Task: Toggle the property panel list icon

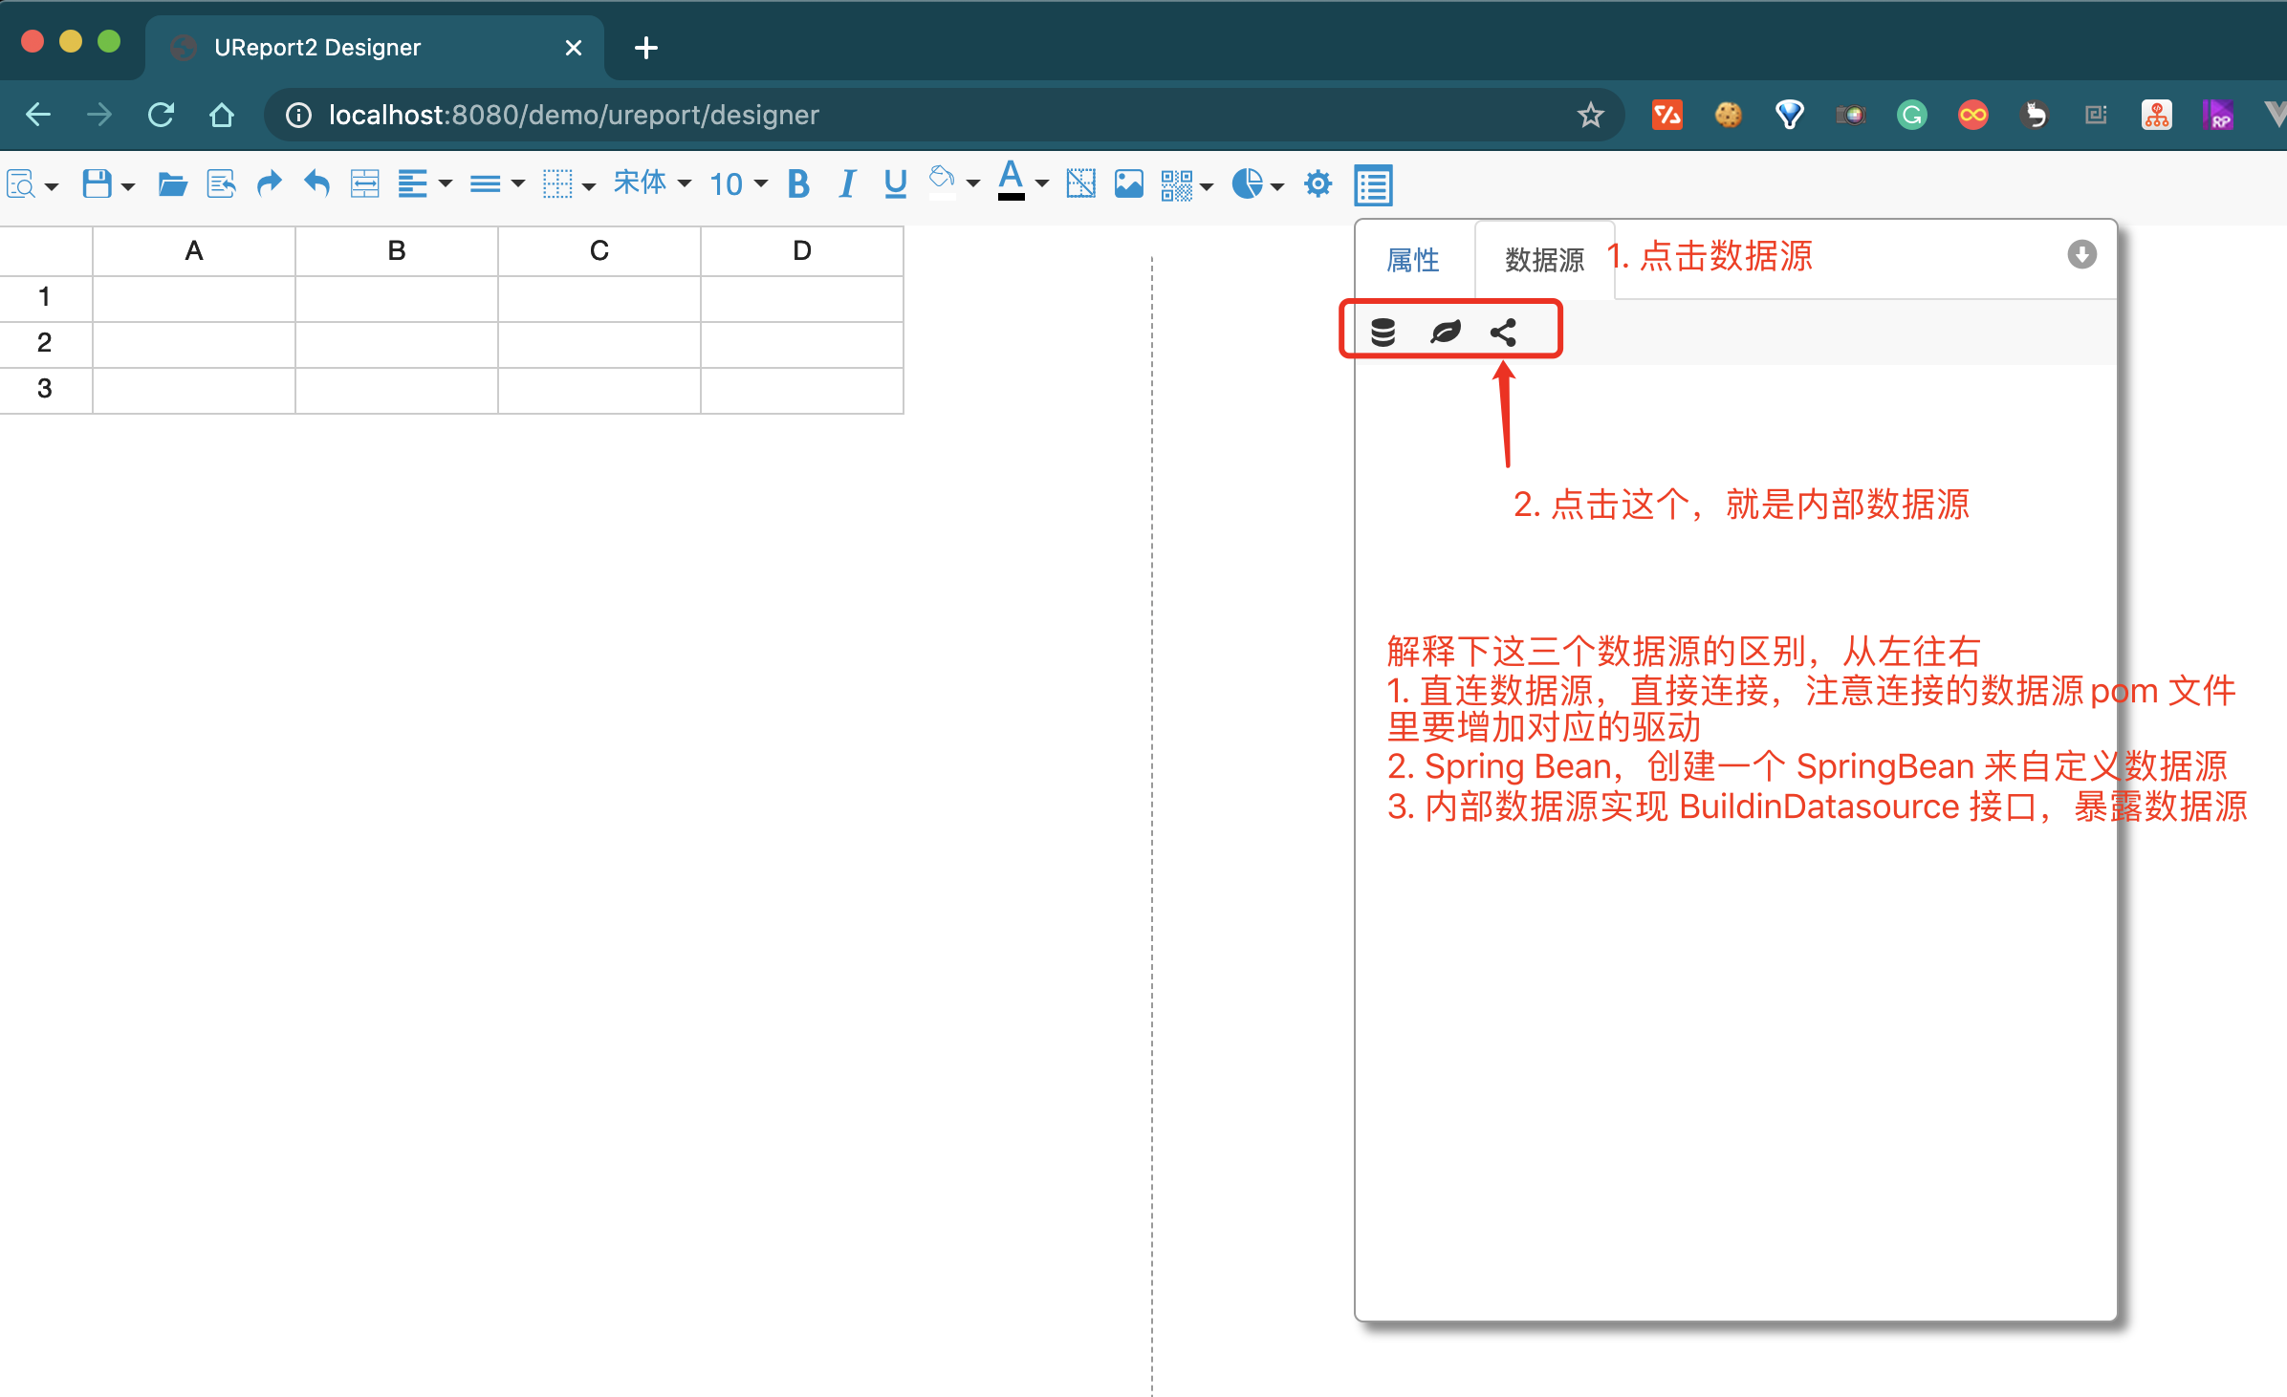Action: pyautogui.click(x=1373, y=185)
